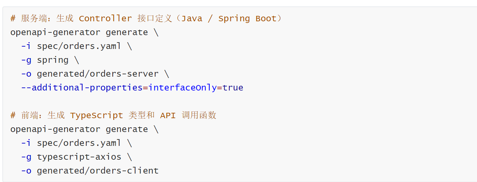Click the generated/orders-server output path
The height and width of the screenshot is (182, 477).
[x=98, y=74]
